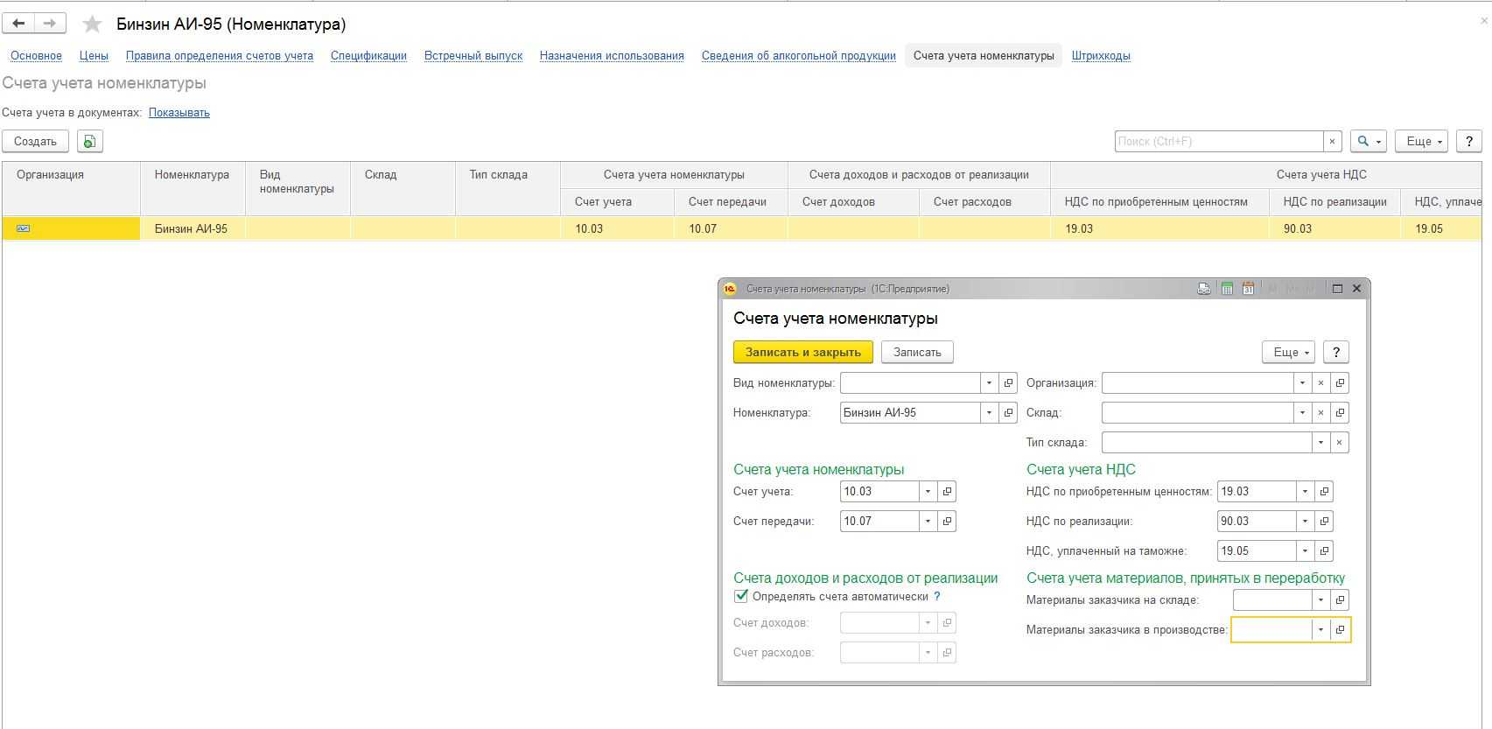Close the Счета учета номенклатуры dialog

1356,289
